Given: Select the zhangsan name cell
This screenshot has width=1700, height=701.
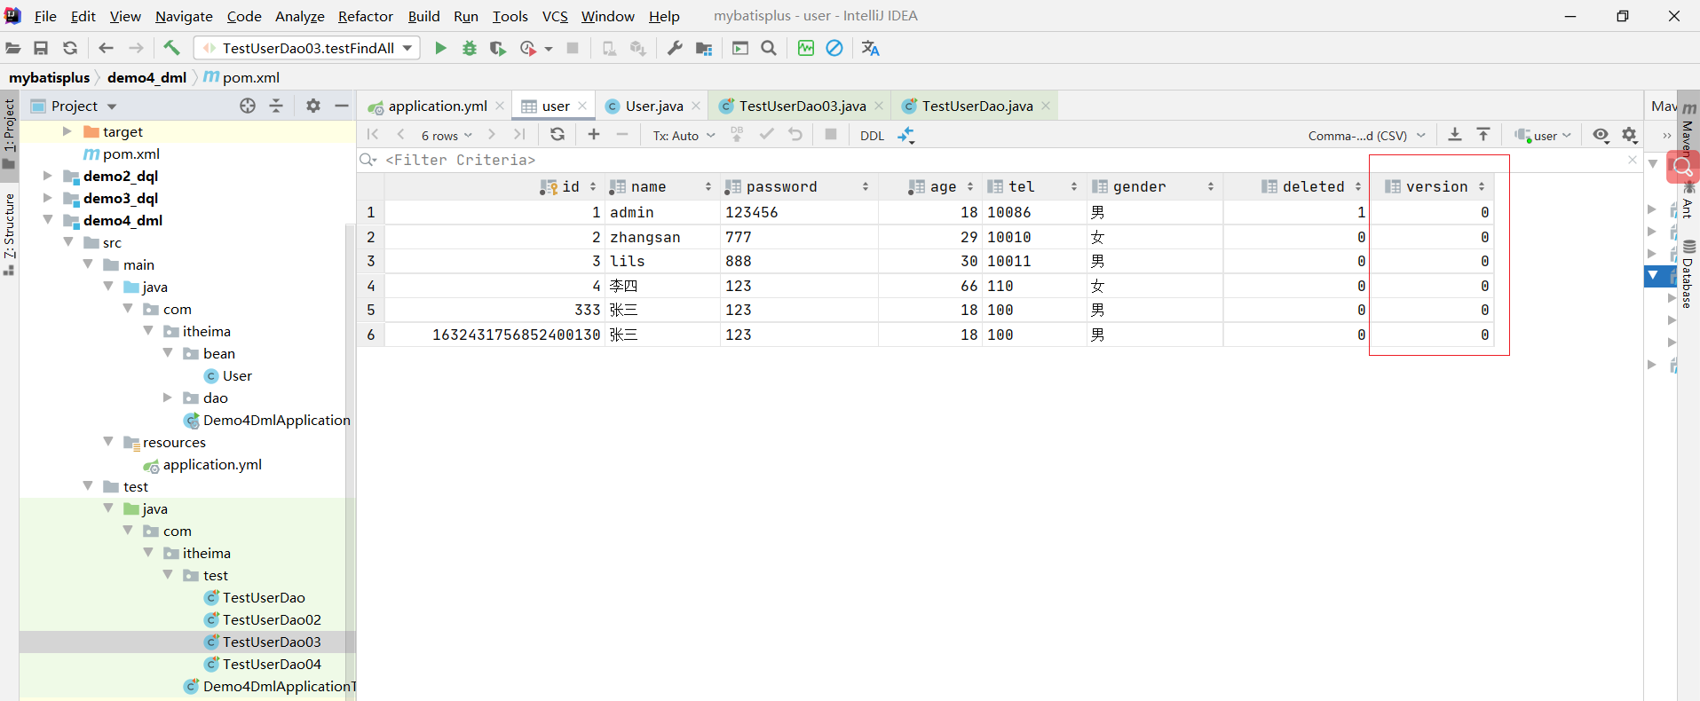Looking at the screenshot, I should click(662, 237).
